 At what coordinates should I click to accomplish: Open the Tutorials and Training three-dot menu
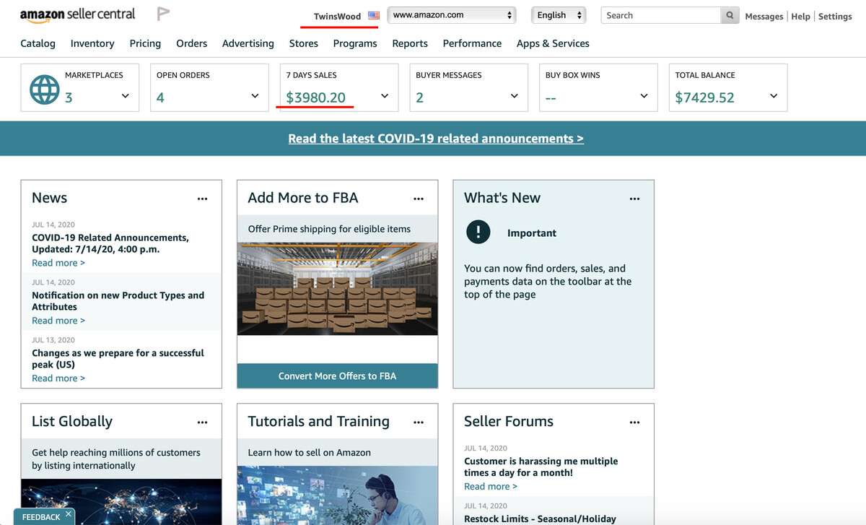coord(419,422)
